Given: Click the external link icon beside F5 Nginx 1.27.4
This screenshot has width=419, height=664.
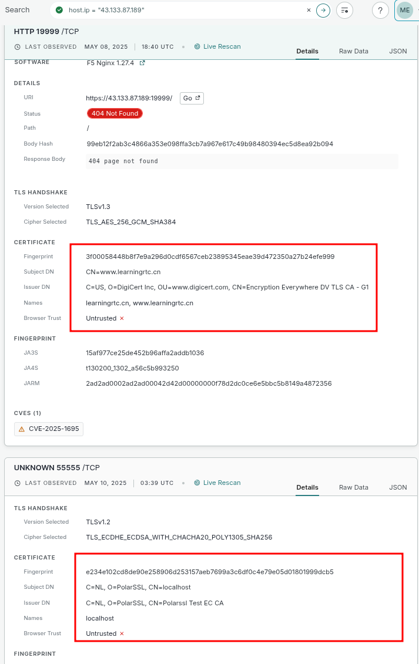Looking at the screenshot, I should [x=142, y=63].
